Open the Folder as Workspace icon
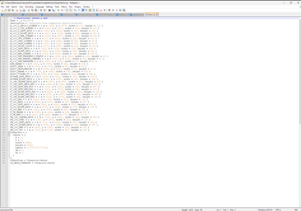This screenshot has width=301, height=211. click(x=101, y=10)
